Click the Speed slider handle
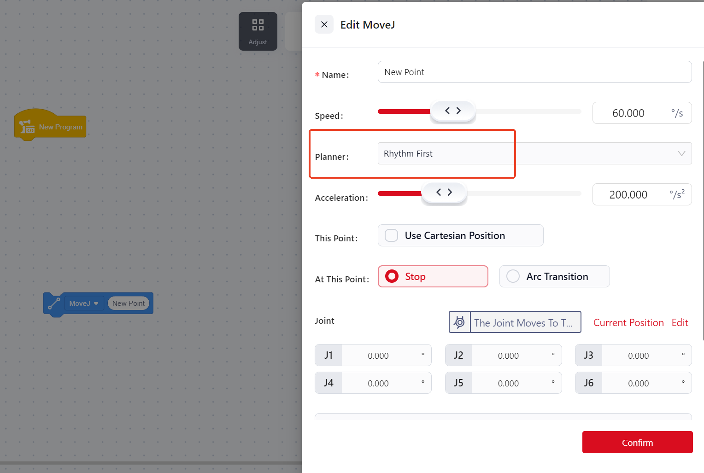 [452, 111]
